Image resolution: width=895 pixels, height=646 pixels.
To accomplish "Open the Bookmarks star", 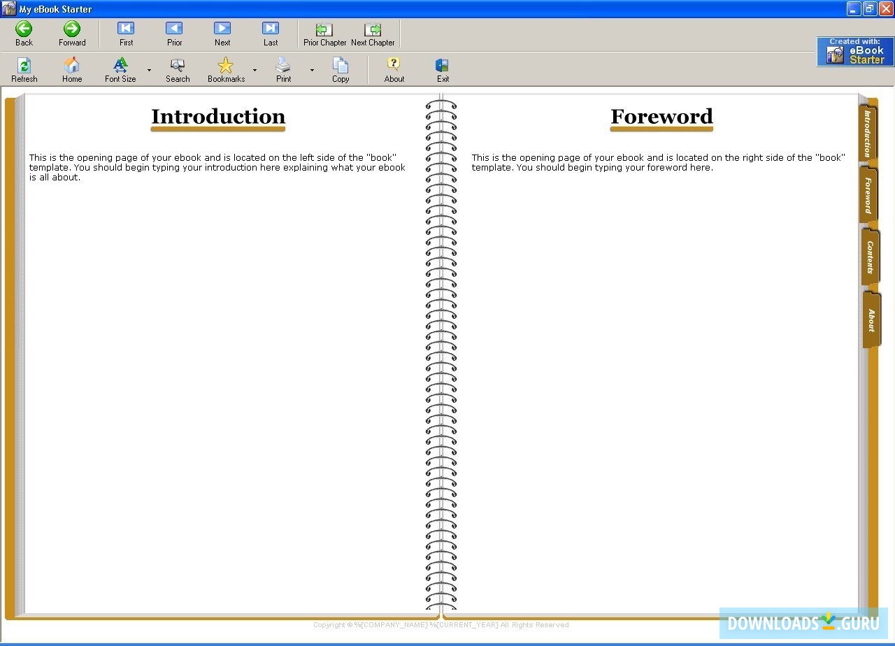I will pos(226,70).
